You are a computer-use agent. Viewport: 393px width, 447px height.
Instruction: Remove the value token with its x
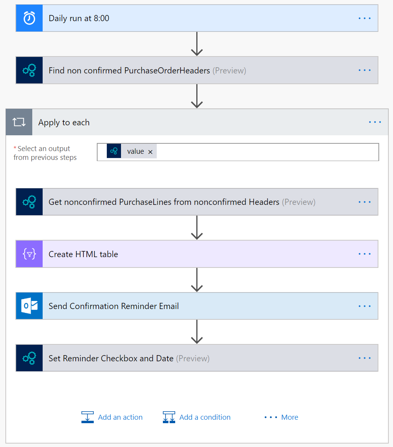[150, 152]
